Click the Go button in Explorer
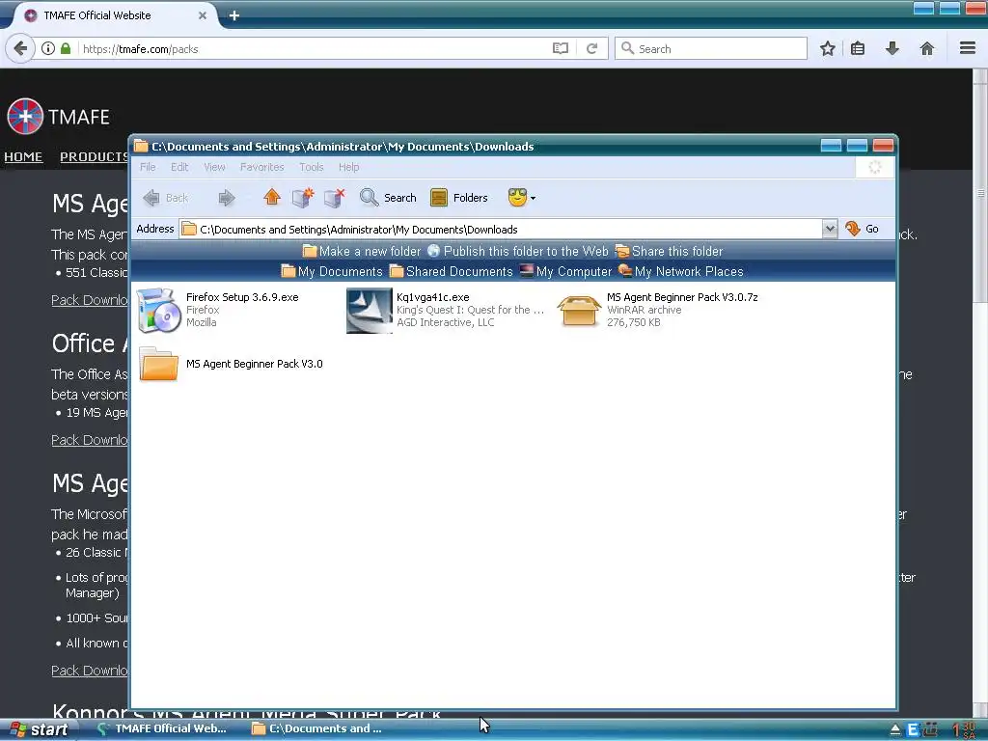 click(862, 229)
